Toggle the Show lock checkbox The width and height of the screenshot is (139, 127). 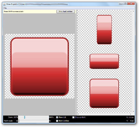(x=57, y=117)
